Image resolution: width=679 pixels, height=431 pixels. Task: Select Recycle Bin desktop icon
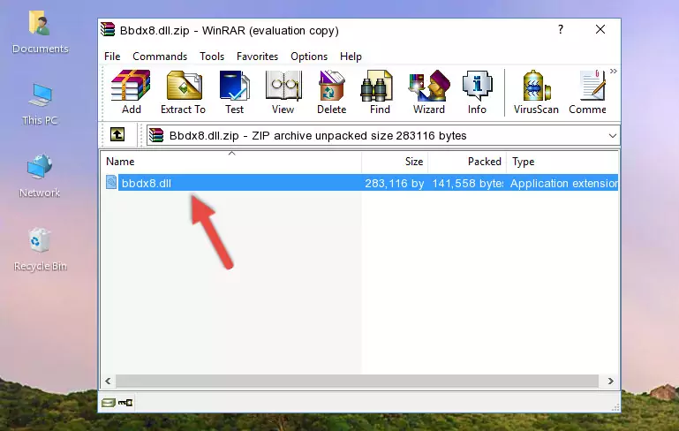point(40,250)
